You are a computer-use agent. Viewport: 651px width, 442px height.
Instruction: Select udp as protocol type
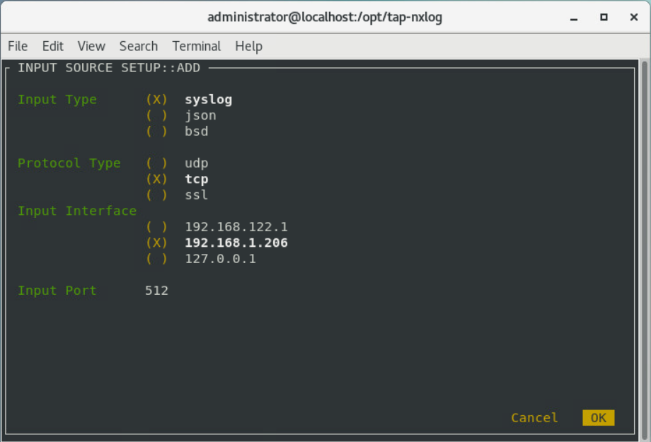156,163
